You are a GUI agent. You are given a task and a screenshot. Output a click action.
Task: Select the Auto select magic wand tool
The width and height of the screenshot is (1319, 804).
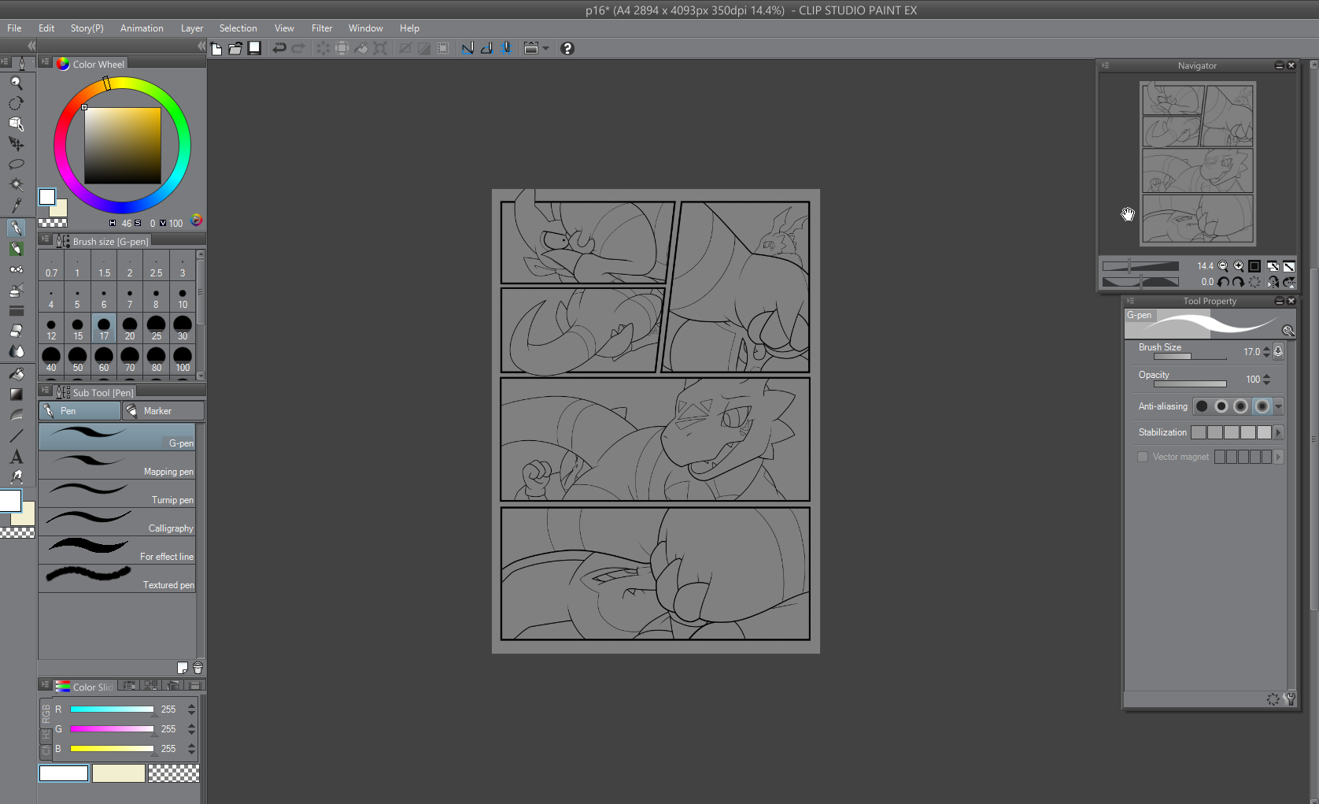16,185
